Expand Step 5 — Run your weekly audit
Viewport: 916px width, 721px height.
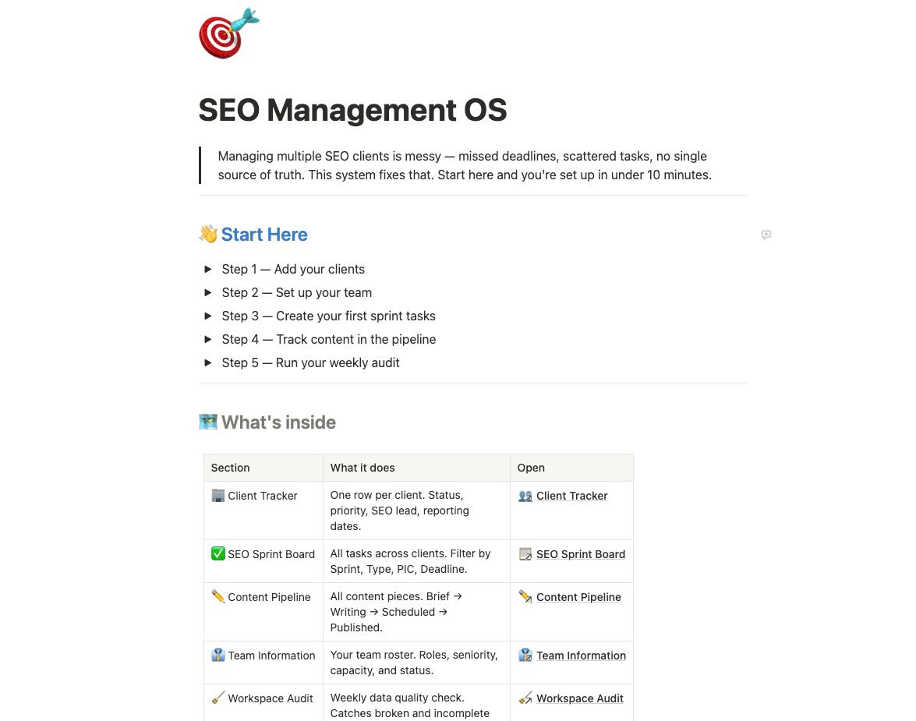[x=208, y=362]
